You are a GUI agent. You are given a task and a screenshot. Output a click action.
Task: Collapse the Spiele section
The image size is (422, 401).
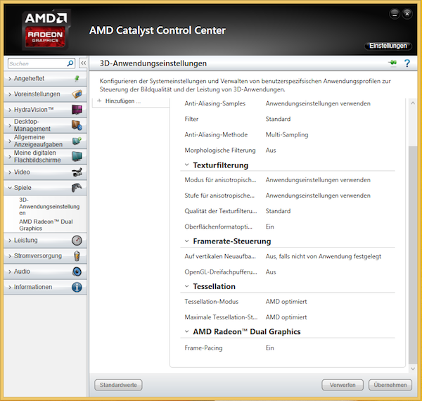(10, 188)
